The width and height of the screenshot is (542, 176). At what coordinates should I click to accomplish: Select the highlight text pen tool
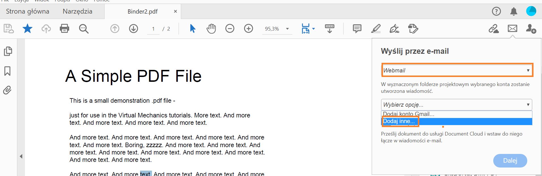(376, 29)
